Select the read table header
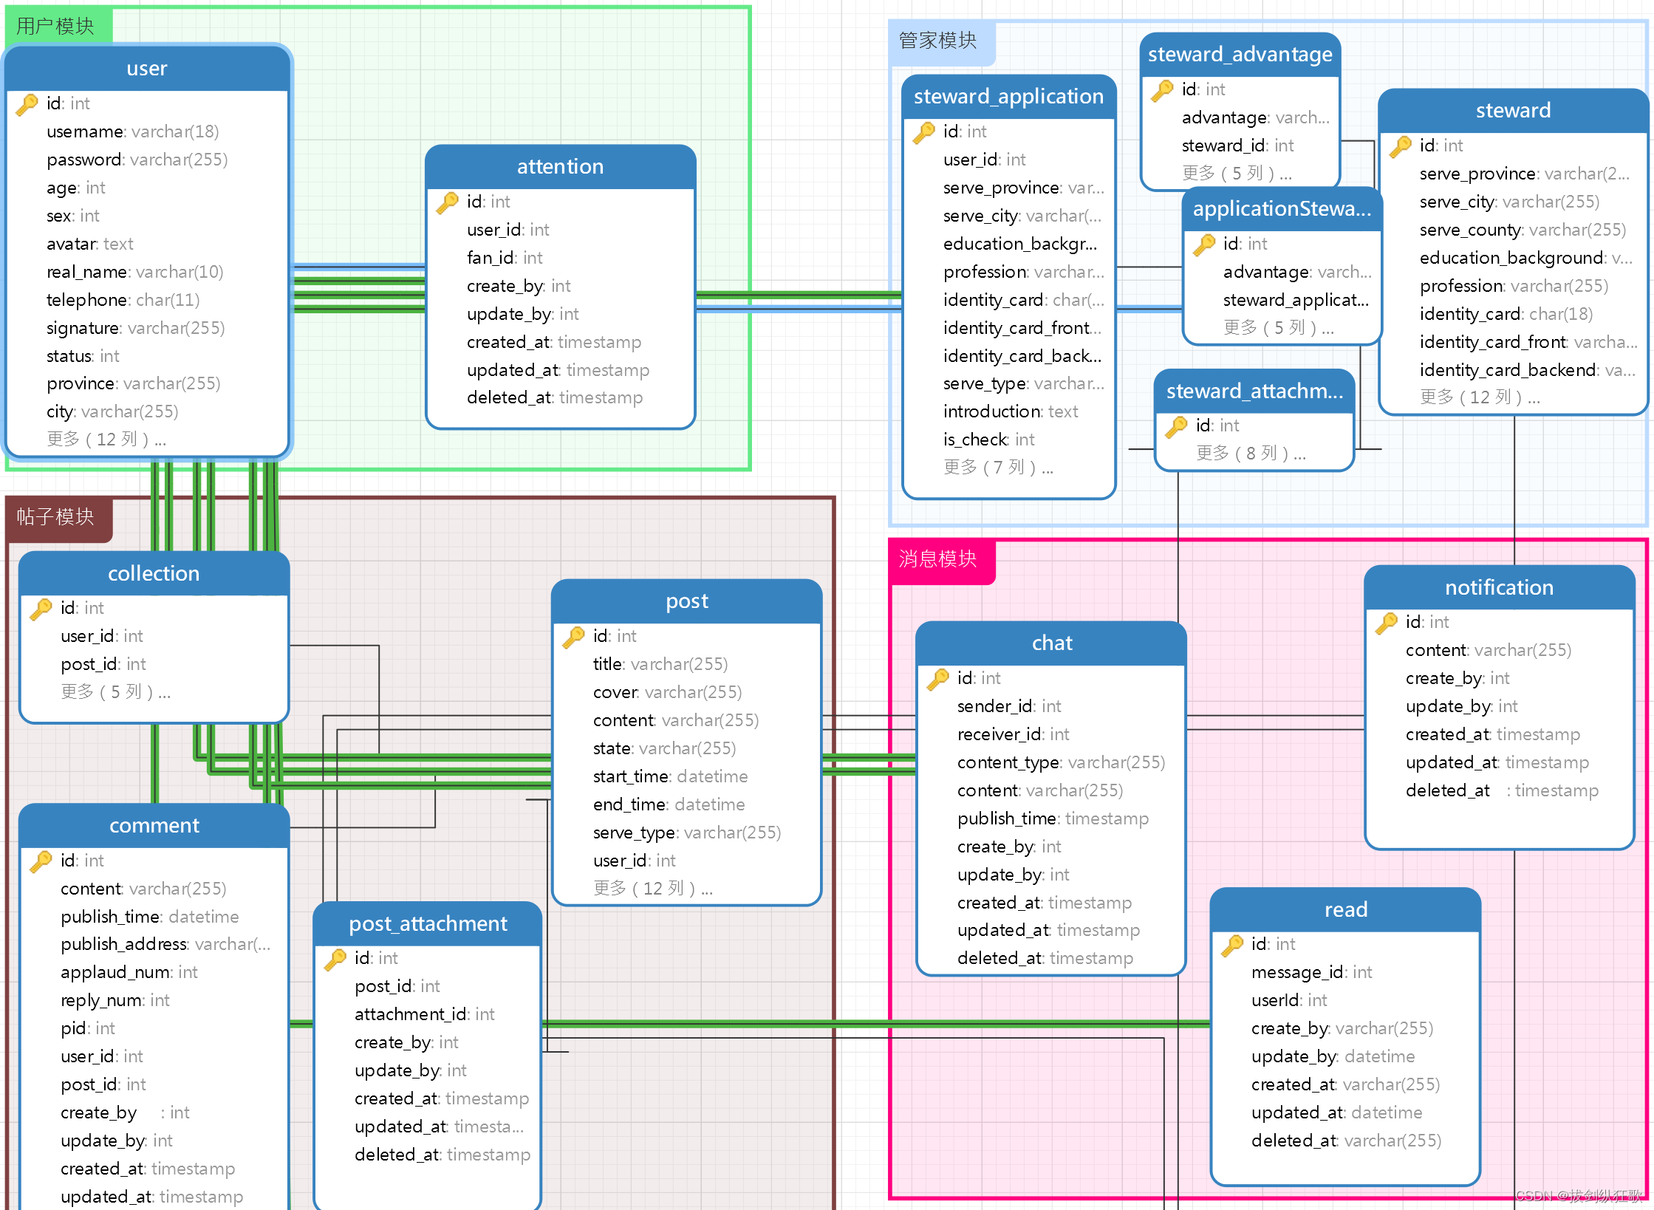The image size is (1654, 1210). [x=1345, y=910]
